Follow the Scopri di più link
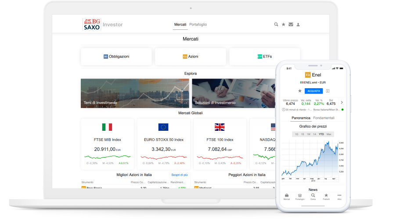 coord(180,175)
